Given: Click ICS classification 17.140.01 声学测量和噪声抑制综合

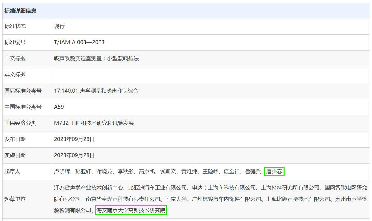Looking at the screenshot, I should click(x=96, y=91).
